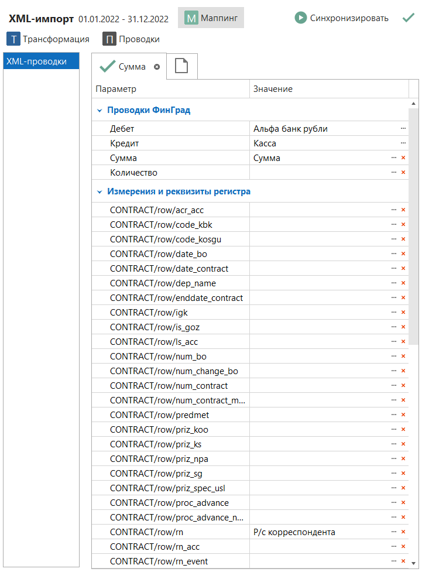
Task: Click the green checkmark at top right
Action: click(x=409, y=18)
